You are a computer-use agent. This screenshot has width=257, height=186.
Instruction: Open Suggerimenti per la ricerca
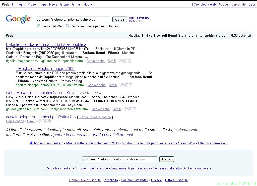coord(130,168)
